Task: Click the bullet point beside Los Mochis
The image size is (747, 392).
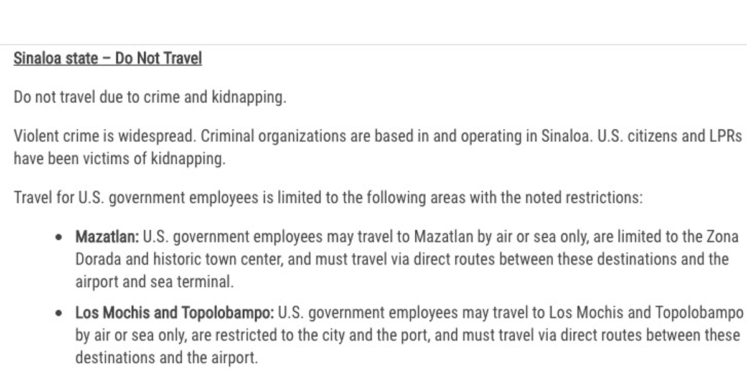Action: [59, 314]
